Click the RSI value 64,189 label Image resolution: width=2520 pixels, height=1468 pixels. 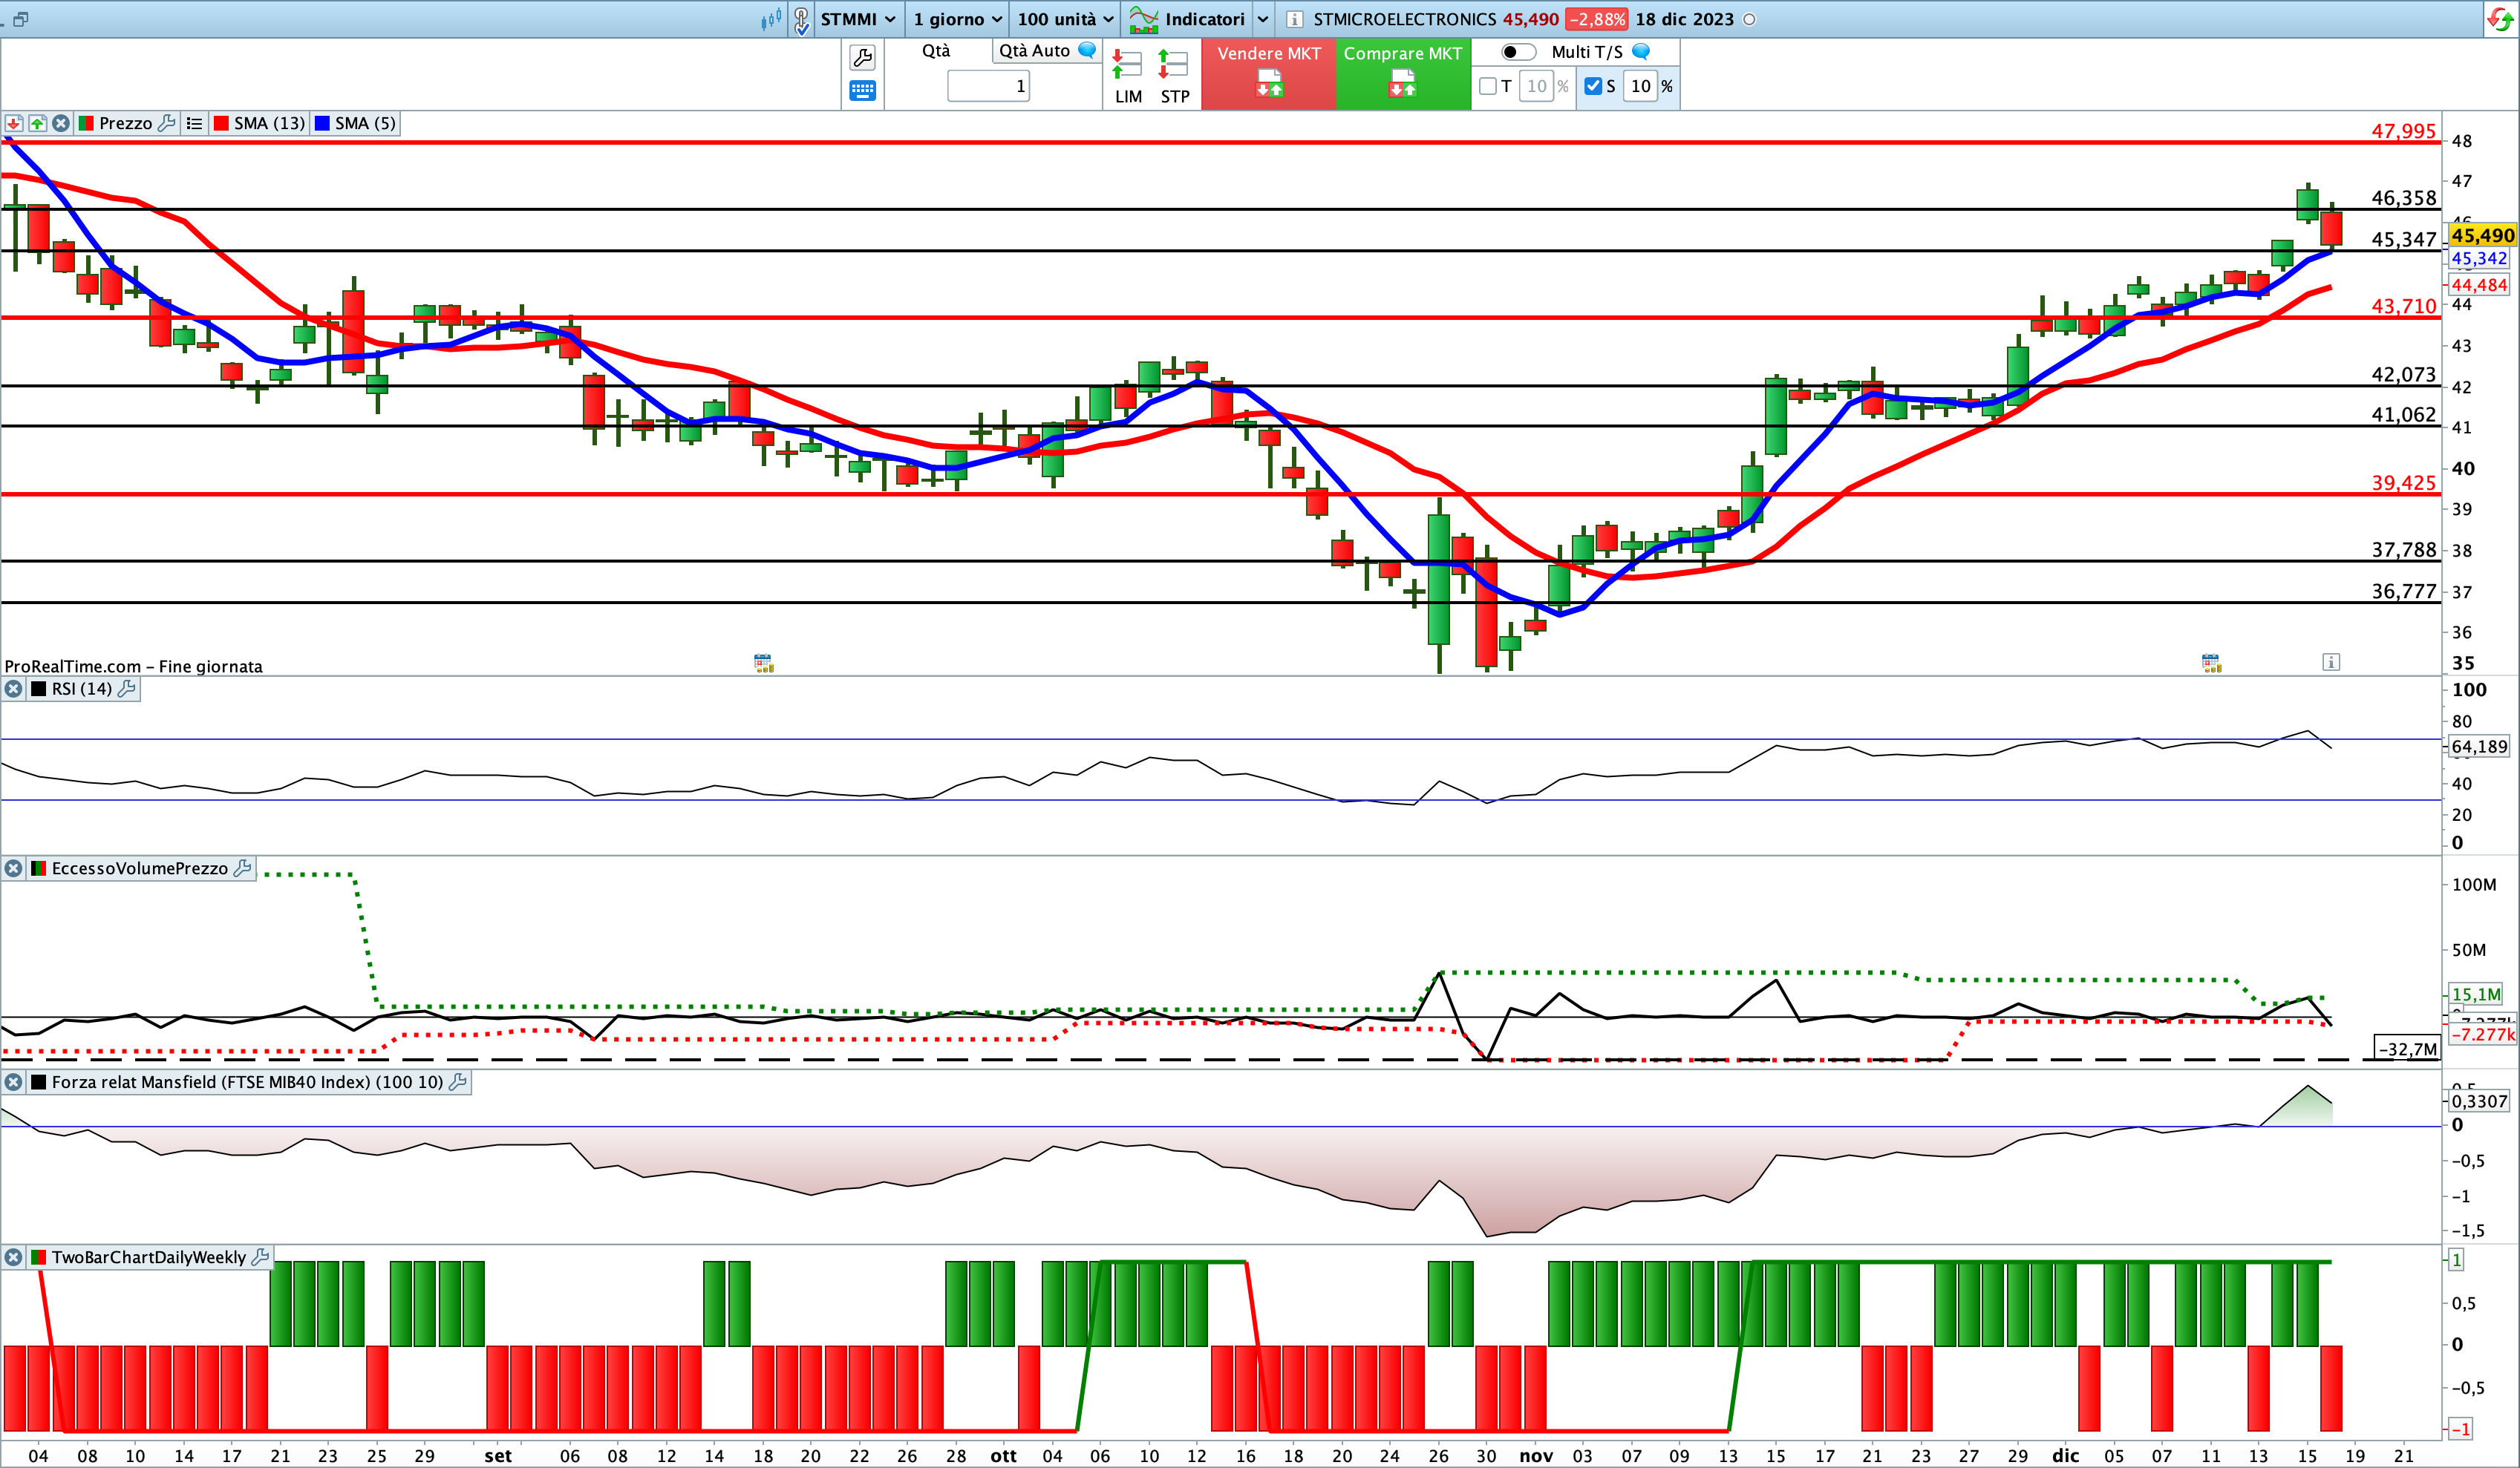pyautogui.click(x=2479, y=747)
